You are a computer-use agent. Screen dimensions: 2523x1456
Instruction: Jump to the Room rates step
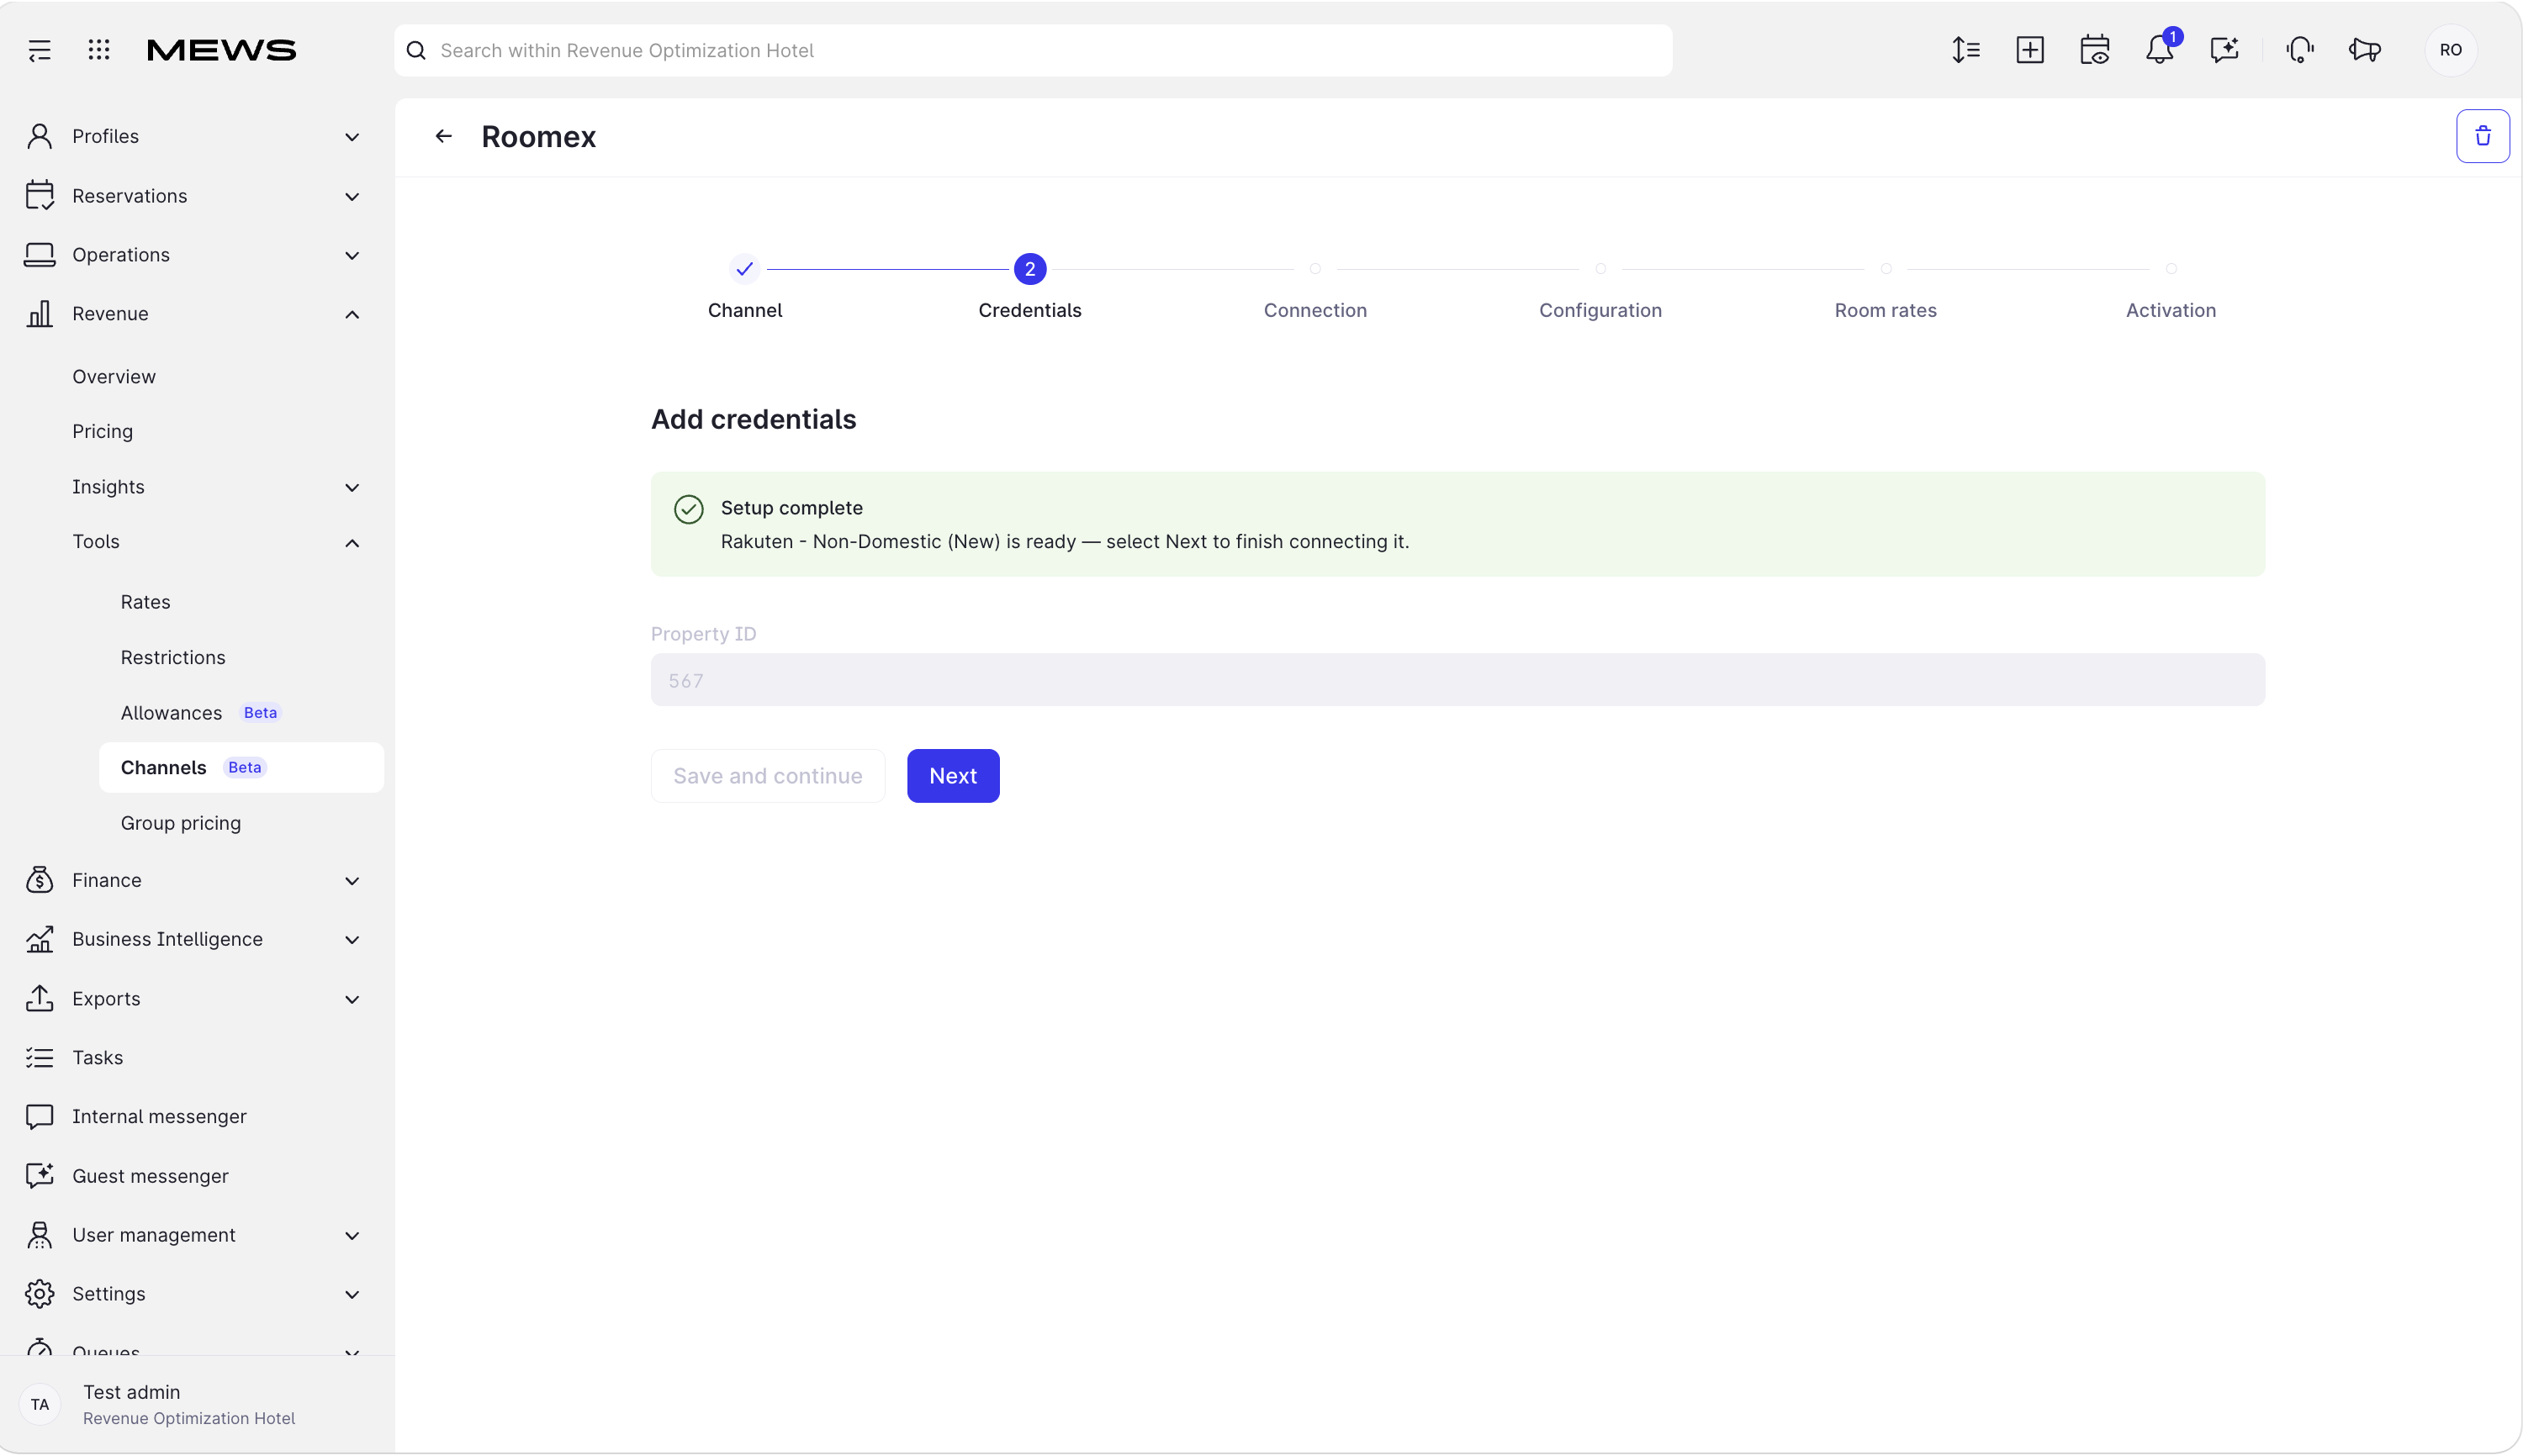pyautogui.click(x=1885, y=290)
